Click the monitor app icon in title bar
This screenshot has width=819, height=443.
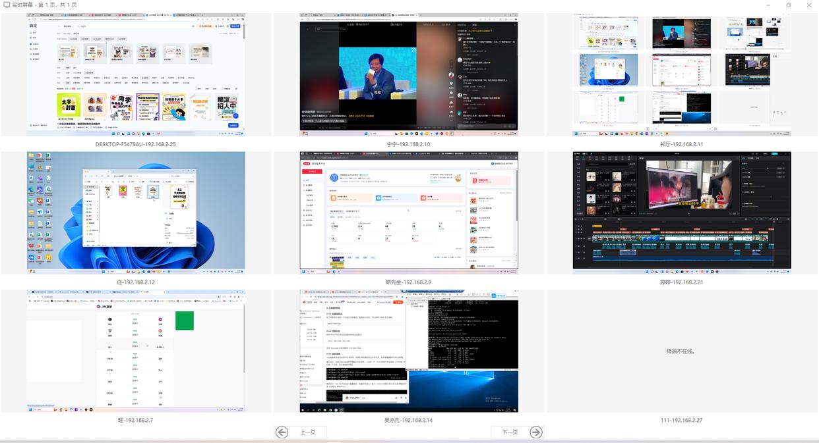pos(6,5)
